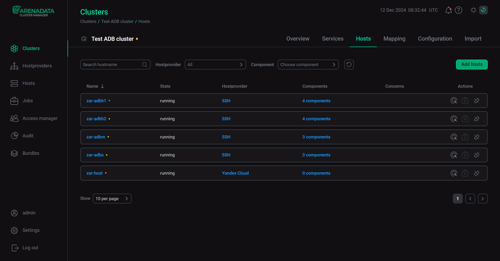Click maintenance mode icon for zar-adbh2

(465, 119)
